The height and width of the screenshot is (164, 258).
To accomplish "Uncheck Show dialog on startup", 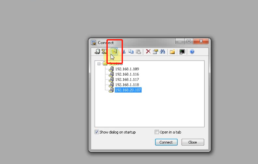I will coord(96,132).
